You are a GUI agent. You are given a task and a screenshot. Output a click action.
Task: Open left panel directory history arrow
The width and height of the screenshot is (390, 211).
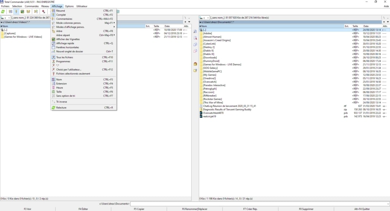[189, 22]
